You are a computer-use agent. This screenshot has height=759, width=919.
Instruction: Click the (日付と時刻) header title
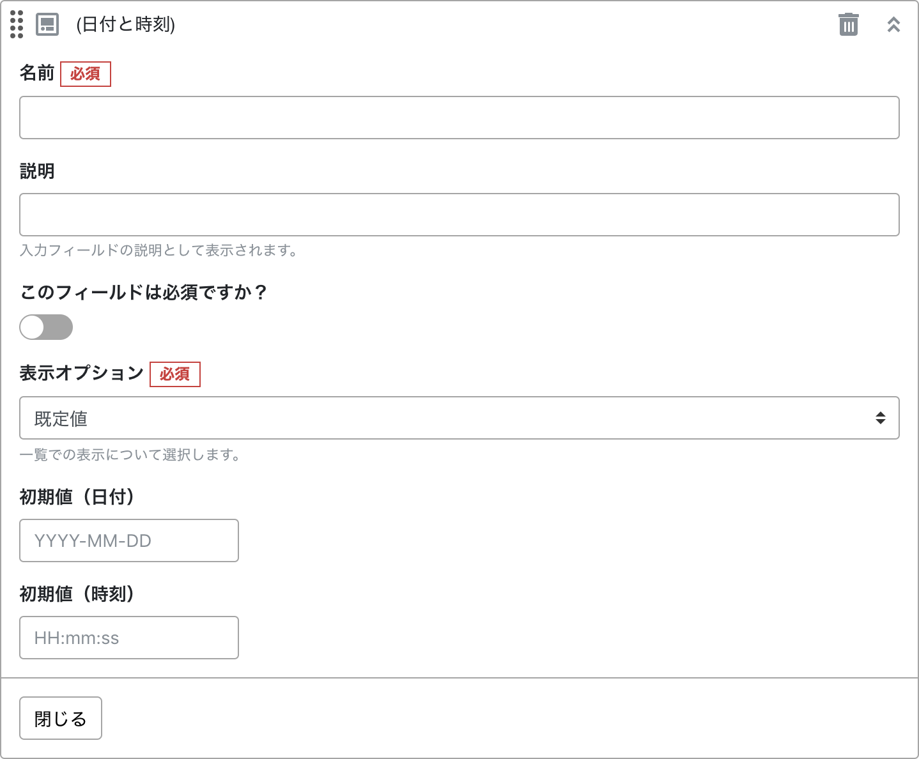[x=125, y=24]
